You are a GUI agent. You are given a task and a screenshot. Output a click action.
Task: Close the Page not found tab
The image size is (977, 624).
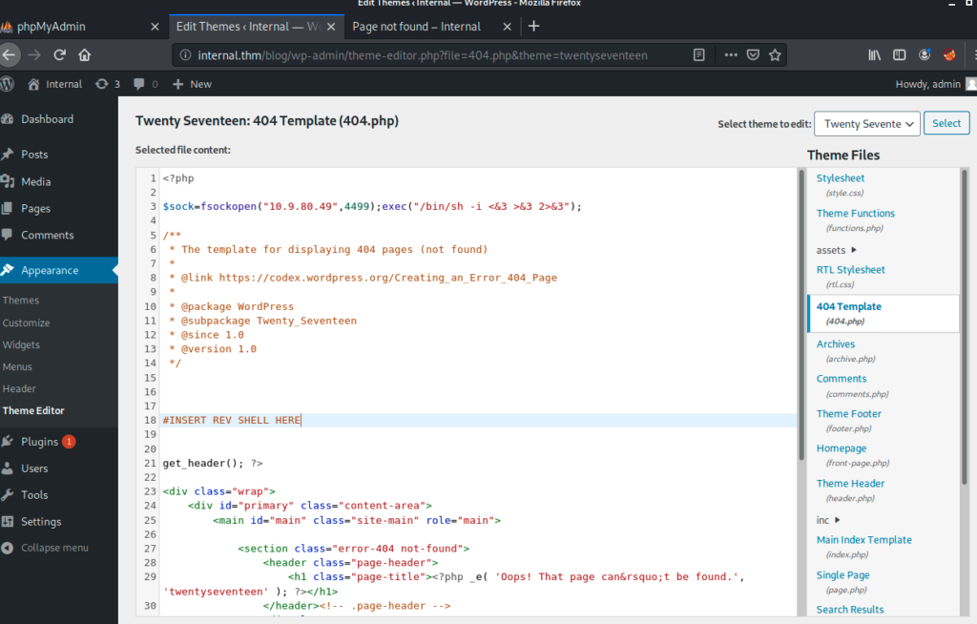point(507,26)
